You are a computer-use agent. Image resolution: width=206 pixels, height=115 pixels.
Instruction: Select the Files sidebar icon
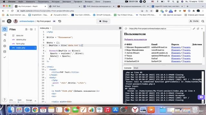tap(5, 29)
